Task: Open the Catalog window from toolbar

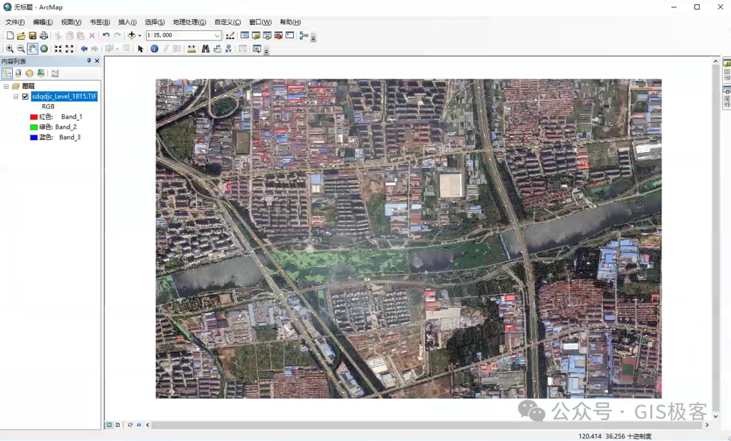Action: click(x=256, y=35)
